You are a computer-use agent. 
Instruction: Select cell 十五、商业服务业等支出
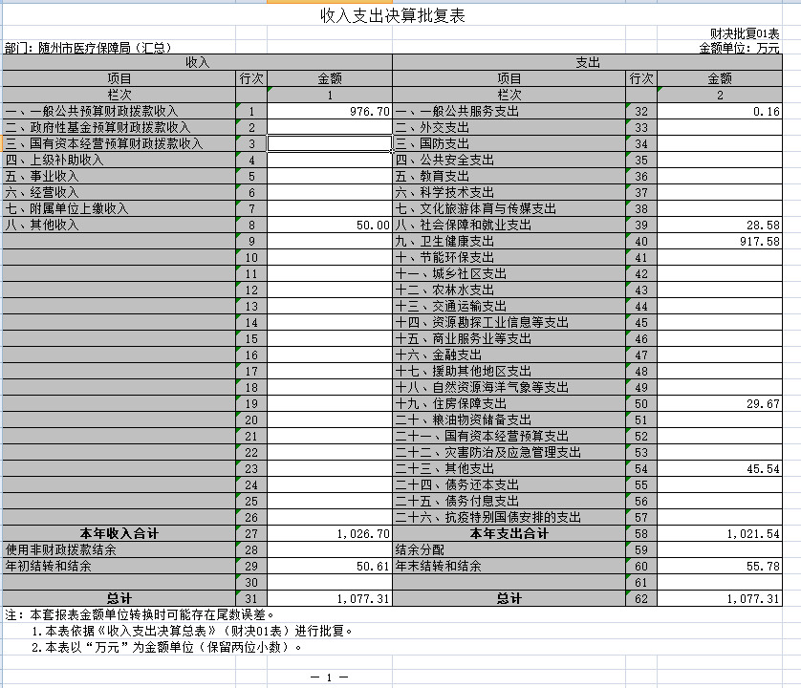coord(509,339)
